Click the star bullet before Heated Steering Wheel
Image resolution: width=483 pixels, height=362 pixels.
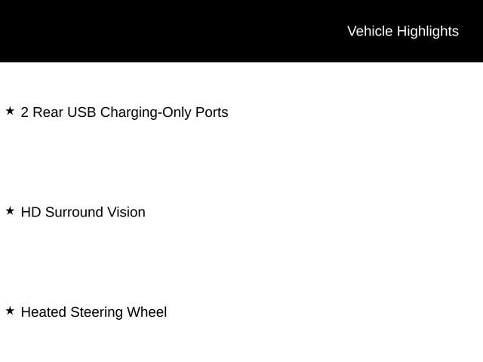tap(10, 311)
